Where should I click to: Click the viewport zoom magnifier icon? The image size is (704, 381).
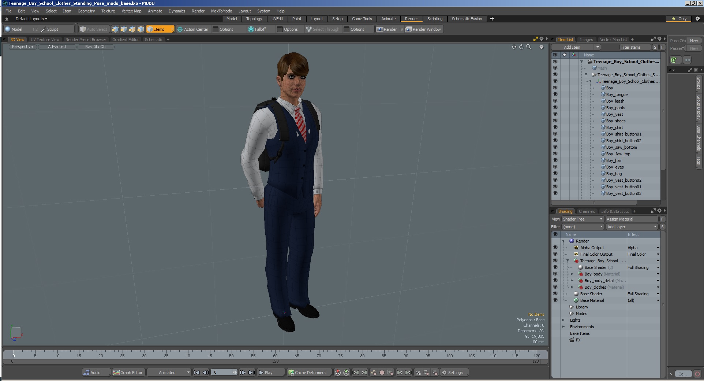(528, 47)
